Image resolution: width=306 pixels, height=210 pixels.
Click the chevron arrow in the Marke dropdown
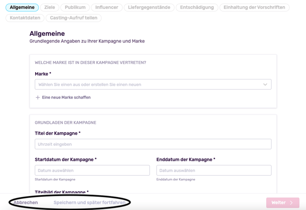[x=265, y=84]
